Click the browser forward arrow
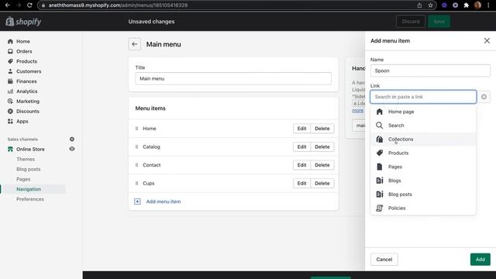This screenshot has height=279, width=496. pyautogui.click(x=19, y=5)
